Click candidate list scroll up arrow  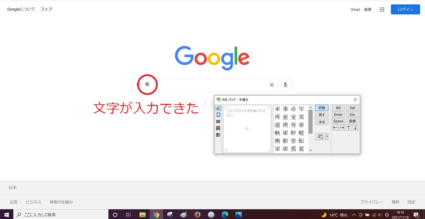tap(310, 108)
